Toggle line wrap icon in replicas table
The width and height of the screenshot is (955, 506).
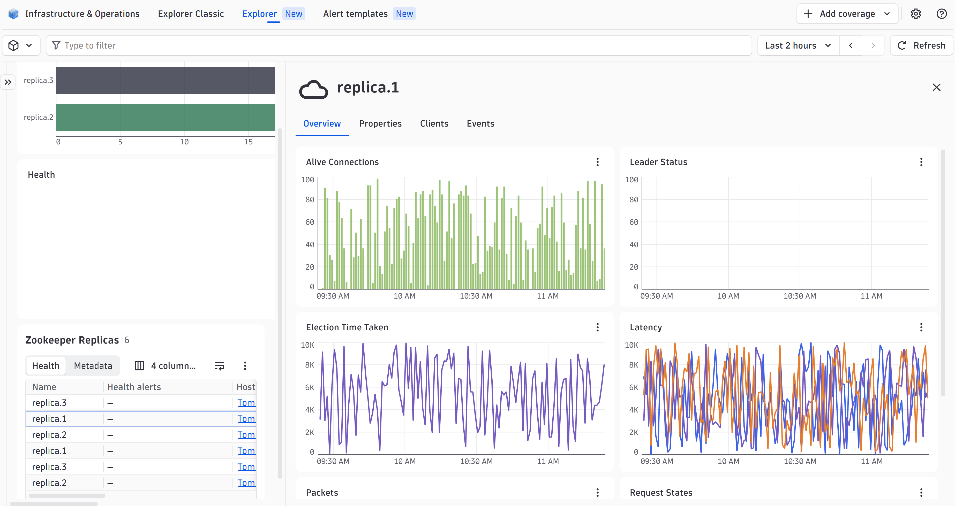[219, 365]
